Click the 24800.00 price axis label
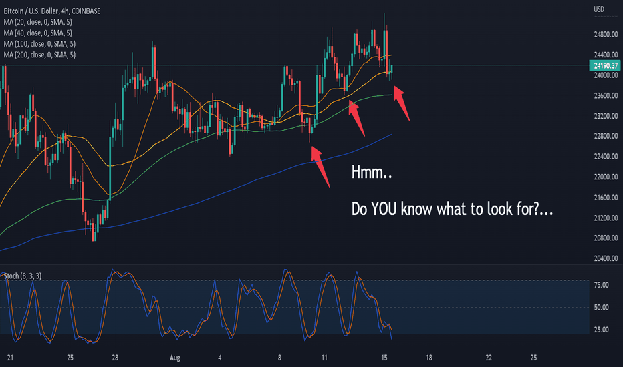The image size is (623, 367). point(606,35)
